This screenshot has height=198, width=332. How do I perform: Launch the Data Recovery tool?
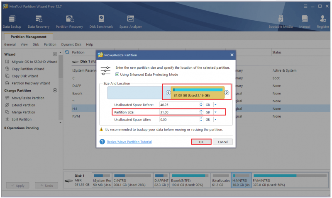39,22
